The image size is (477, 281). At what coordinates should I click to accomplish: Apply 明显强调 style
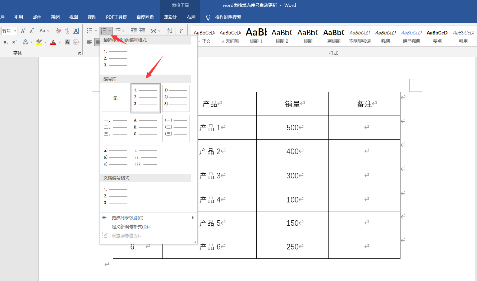(x=412, y=36)
